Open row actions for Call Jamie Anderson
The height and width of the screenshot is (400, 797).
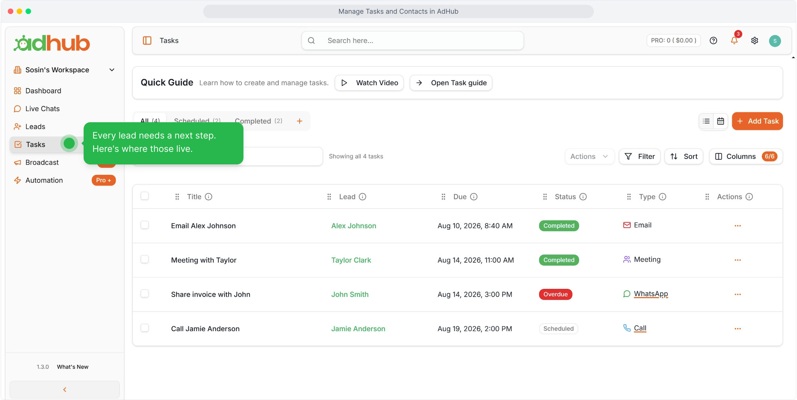coord(737,329)
